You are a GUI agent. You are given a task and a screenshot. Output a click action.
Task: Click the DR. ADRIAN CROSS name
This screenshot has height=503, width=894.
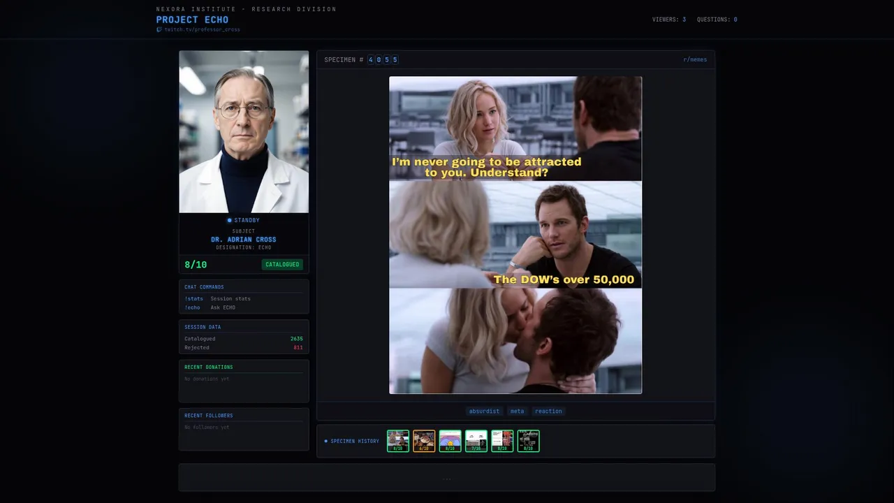[x=244, y=240]
